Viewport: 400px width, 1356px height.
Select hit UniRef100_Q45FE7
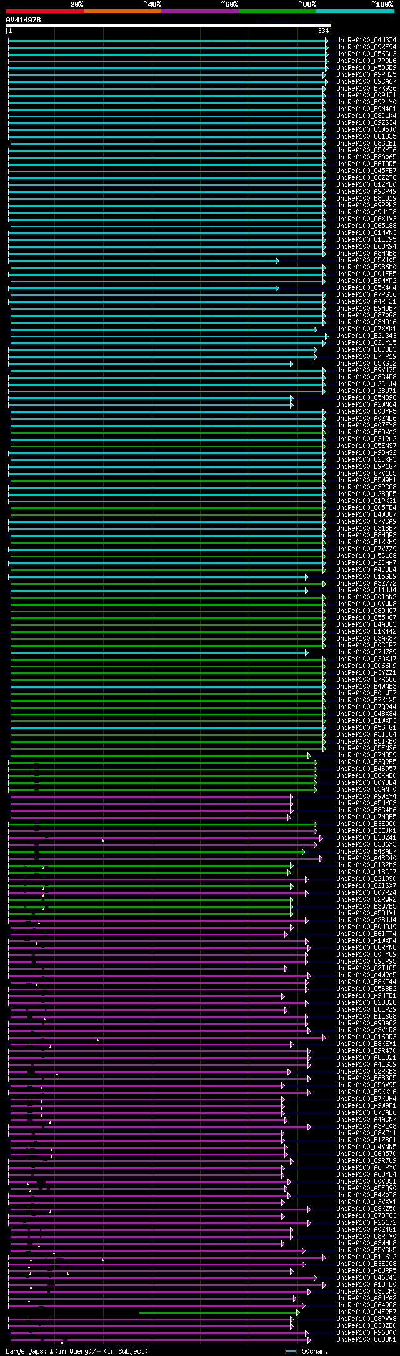(366, 171)
